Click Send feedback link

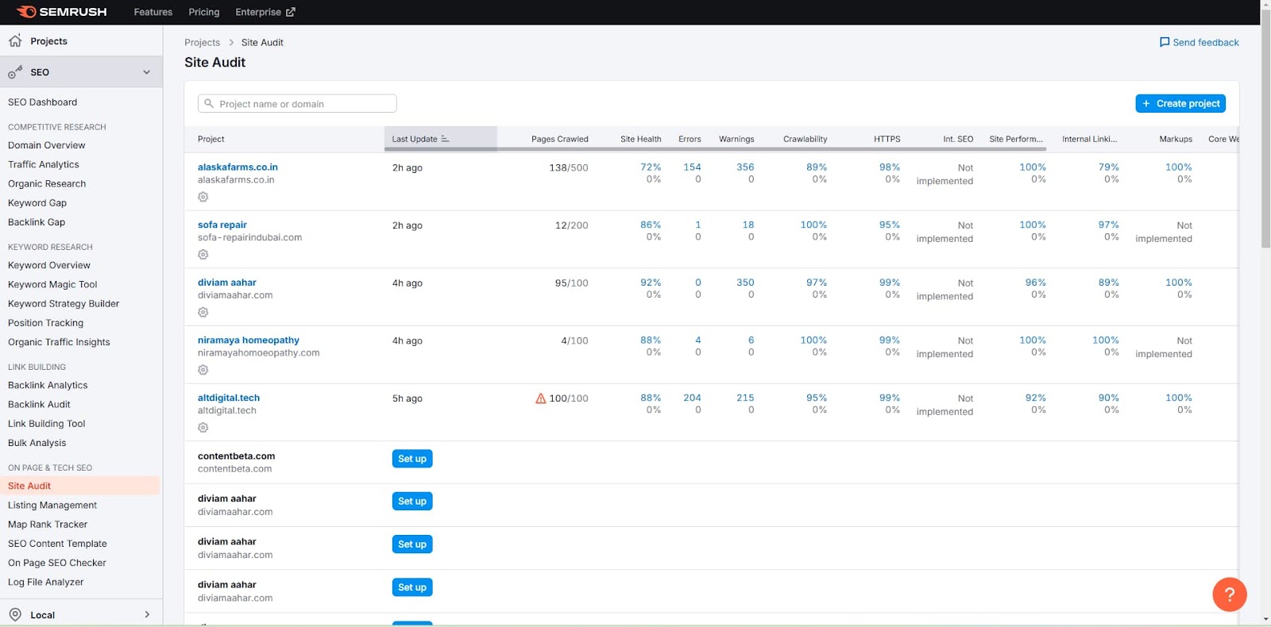point(1200,42)
